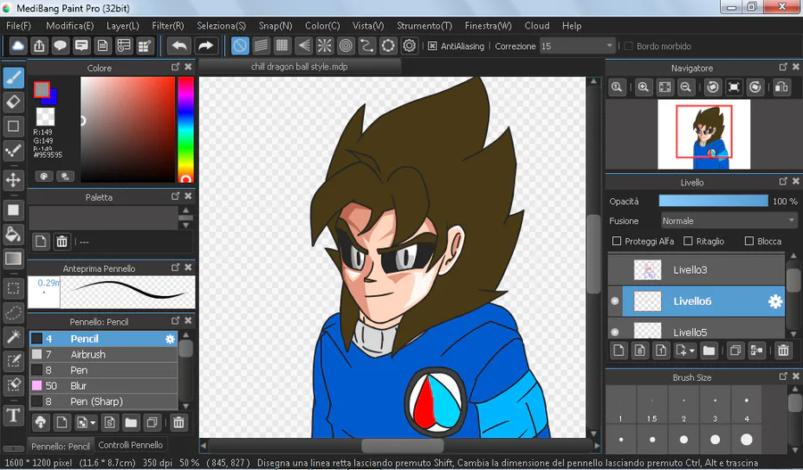Open the File(F) menu
The height and width of the screenshot is (470, 803).
pyautogui.click(x=19, y=26)
